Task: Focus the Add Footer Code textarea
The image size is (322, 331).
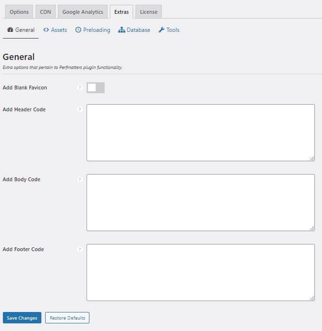Action: click(201, 273)
